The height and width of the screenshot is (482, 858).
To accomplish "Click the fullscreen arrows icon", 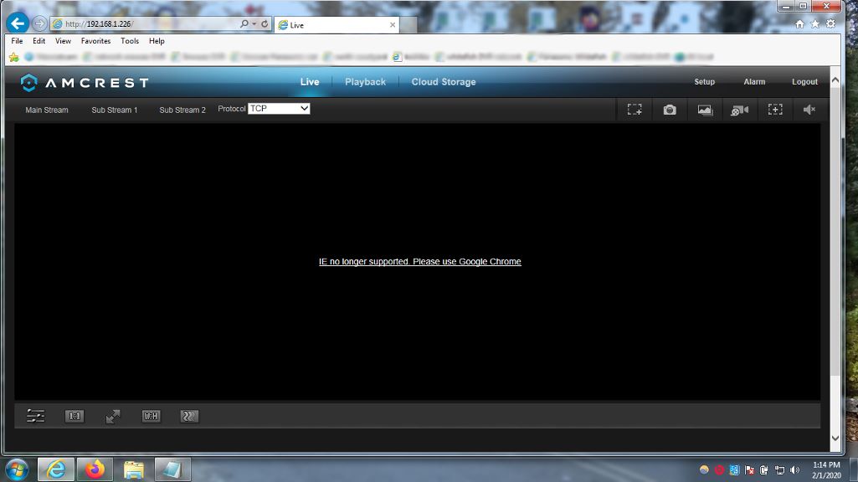I will click(x=113, y=417).
